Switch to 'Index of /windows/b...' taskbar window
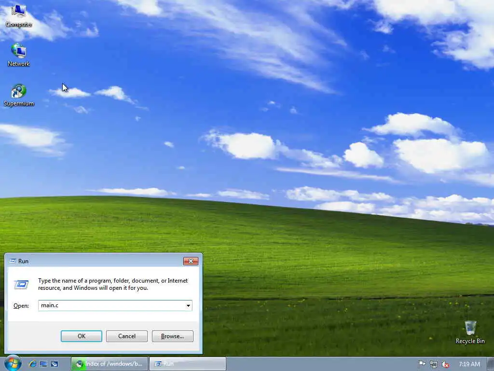Viewport: 494px width, 371px height. pyautogui.click(x=110, y=364)
